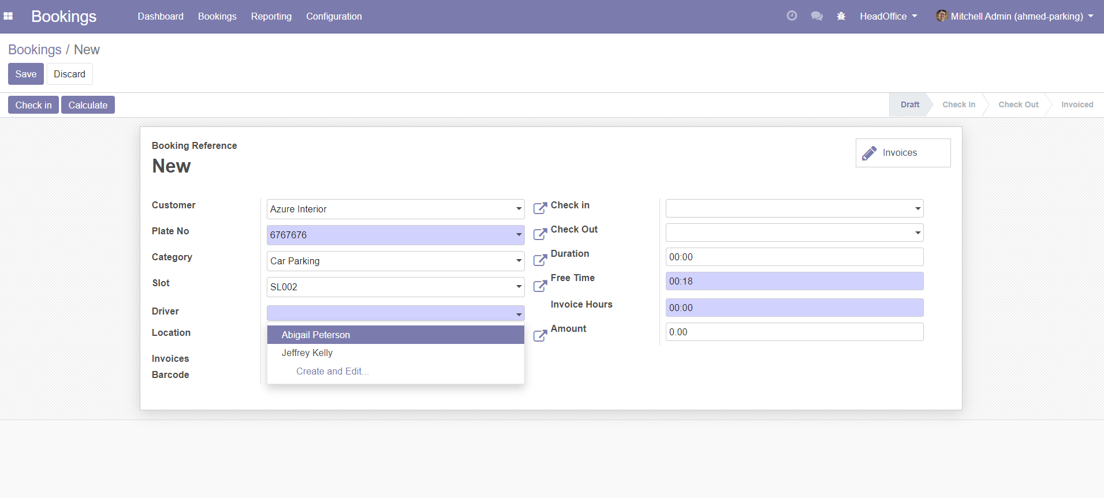Open the Configuration menu
The image size is (1104, 498).
[334, 16]
